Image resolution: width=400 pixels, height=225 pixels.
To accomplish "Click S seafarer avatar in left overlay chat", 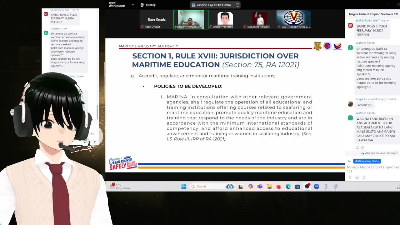I will point(46,33).
